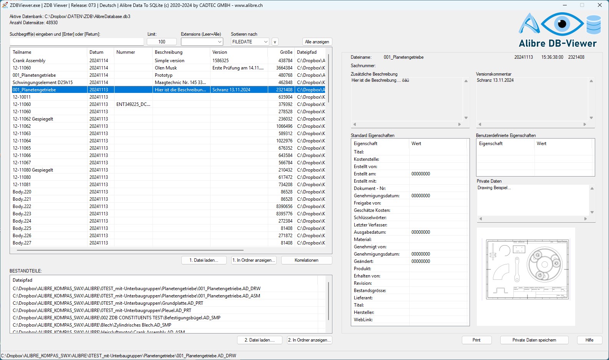Open the Extensions combo box

(x=202, y=42)
